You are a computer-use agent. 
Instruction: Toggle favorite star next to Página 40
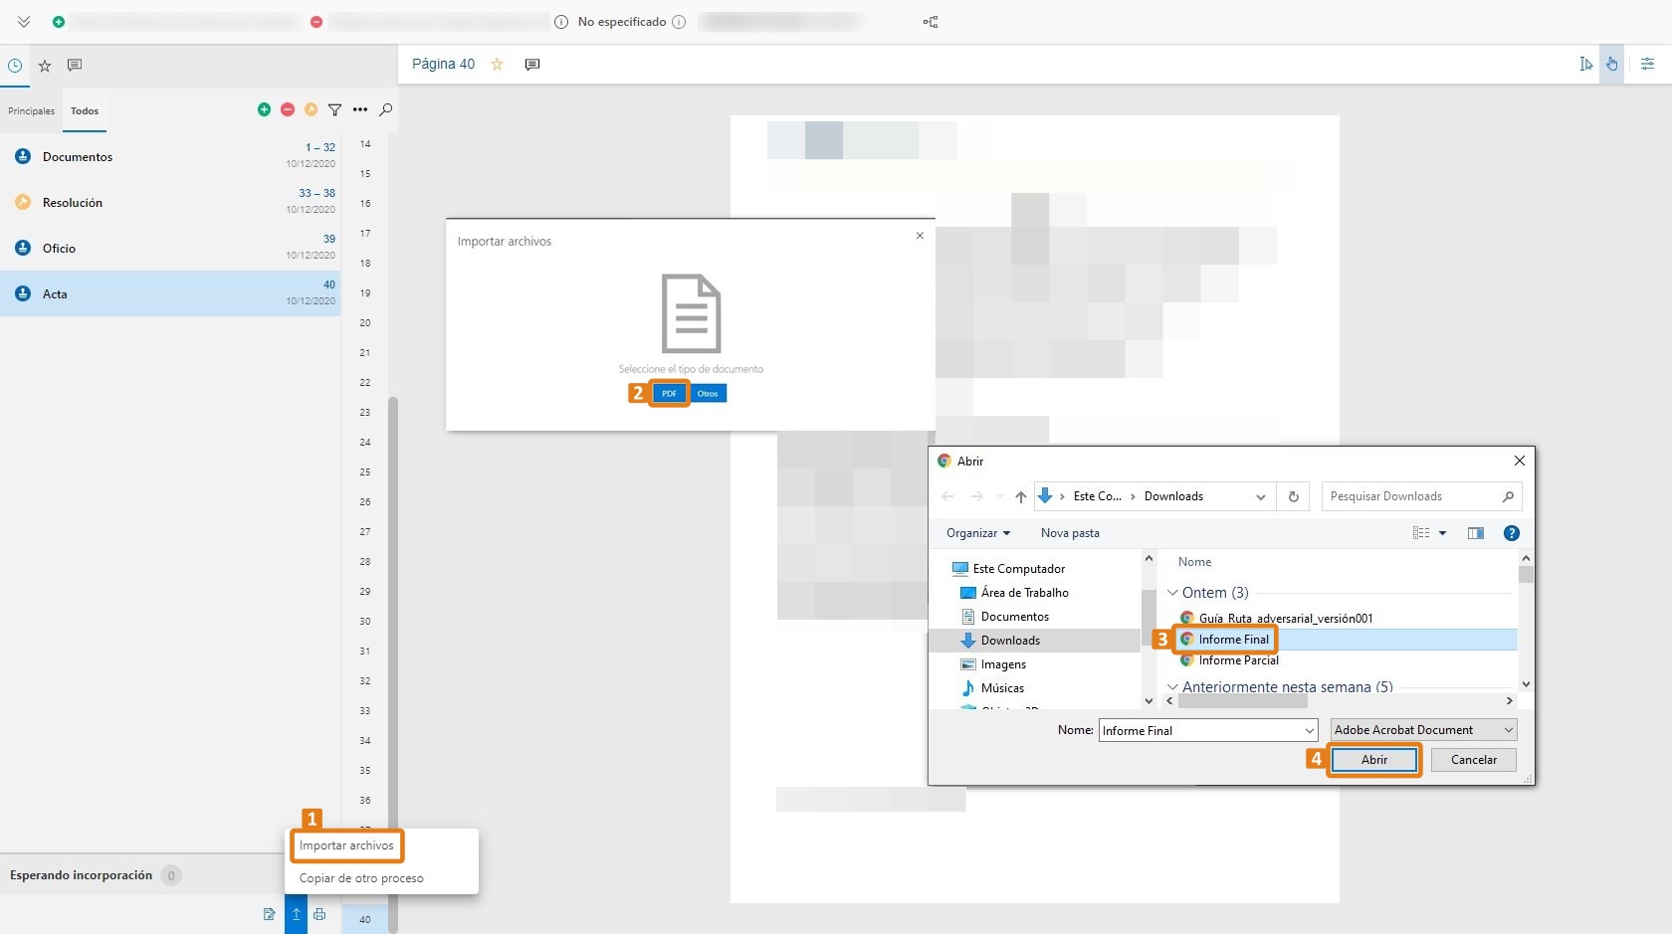pos(498,64)
